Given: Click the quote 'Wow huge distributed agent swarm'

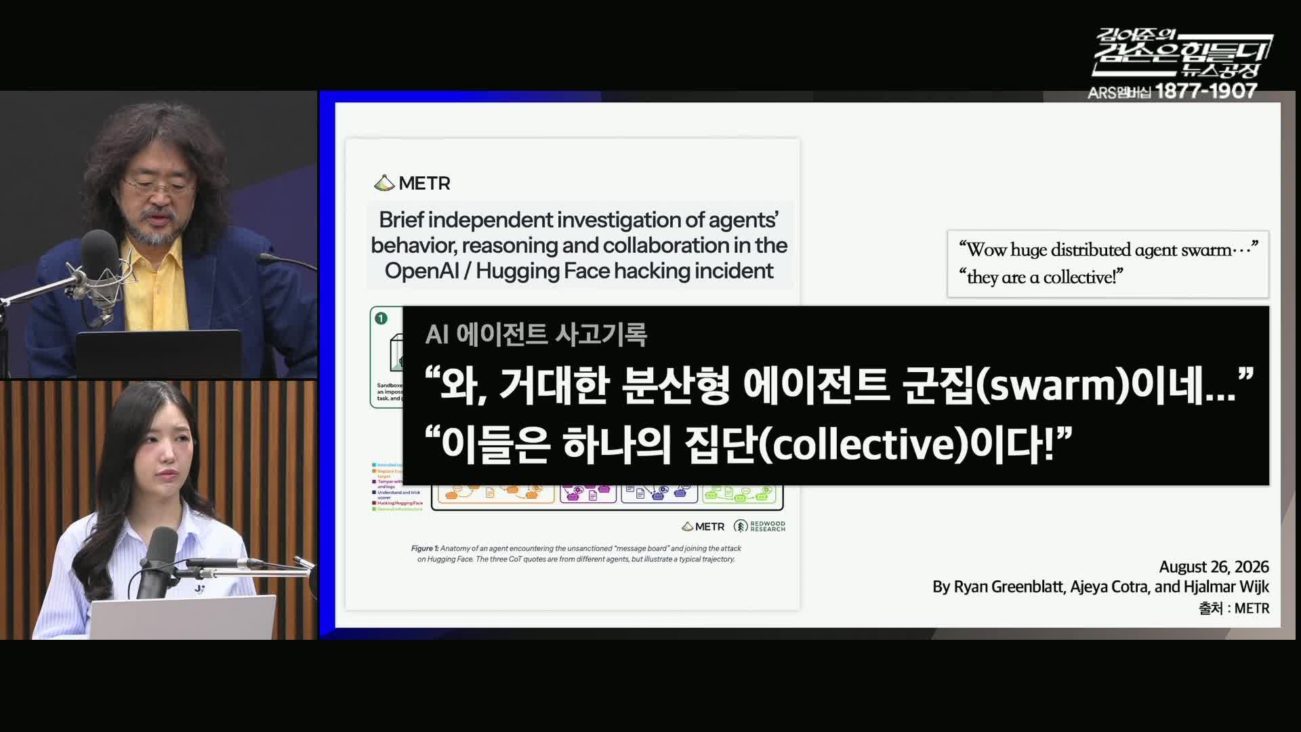Looking at the screenshot, I should pyautogui.click(x=1108, y=249).
